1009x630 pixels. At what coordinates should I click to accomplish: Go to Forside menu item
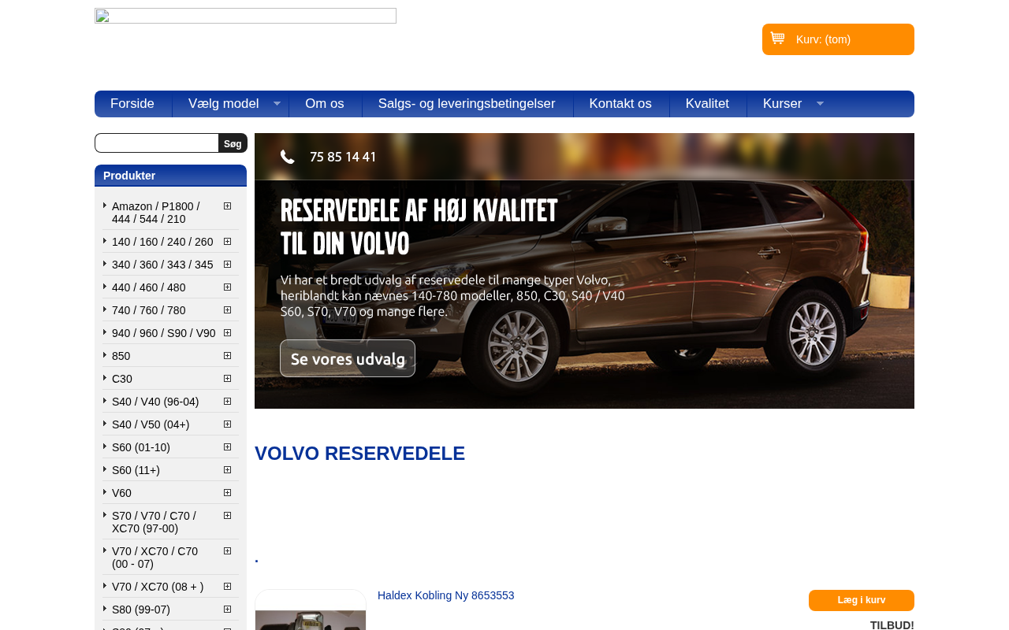132,104
